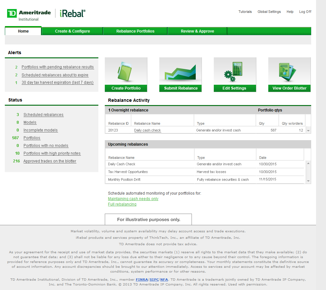
Task: Open Portfolios with pending rebalance results
Action: [58, 67]
